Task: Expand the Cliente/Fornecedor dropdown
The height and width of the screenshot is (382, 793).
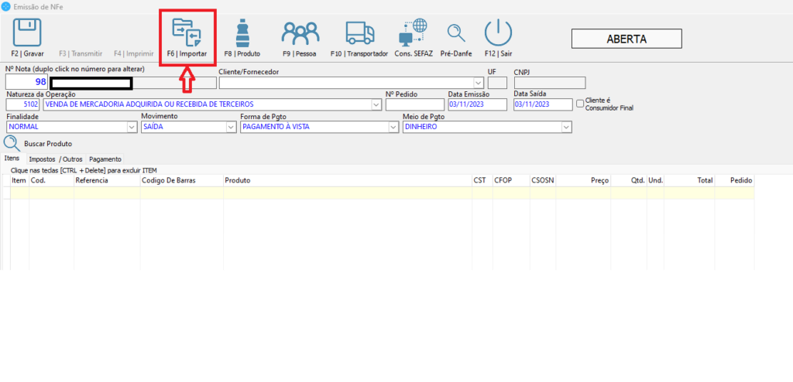Action: click(x=478, y=82)
